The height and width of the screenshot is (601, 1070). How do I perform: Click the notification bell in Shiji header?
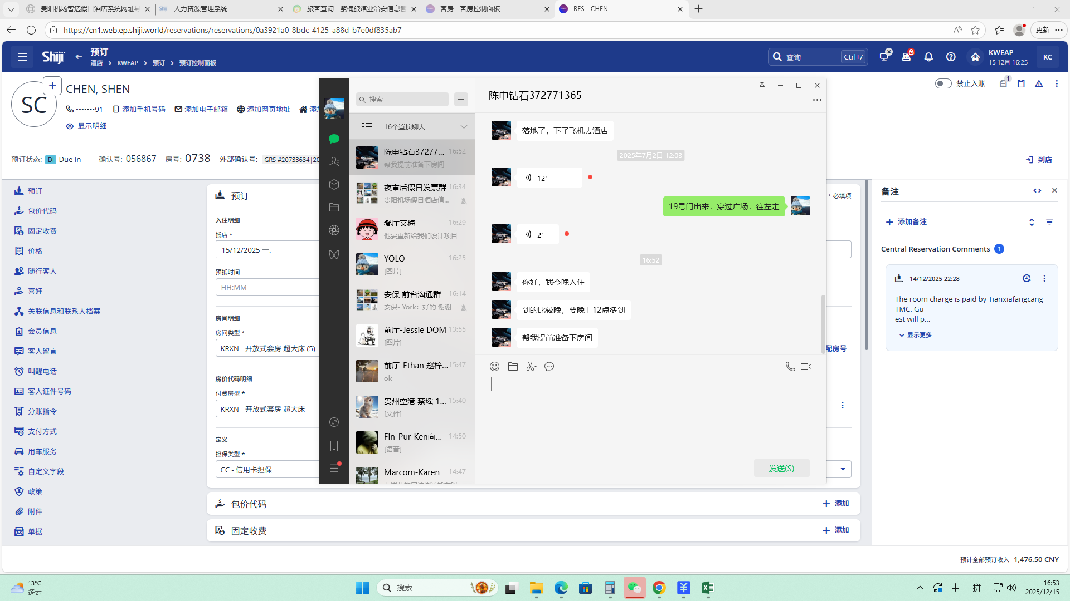click(x=928, y=57)
